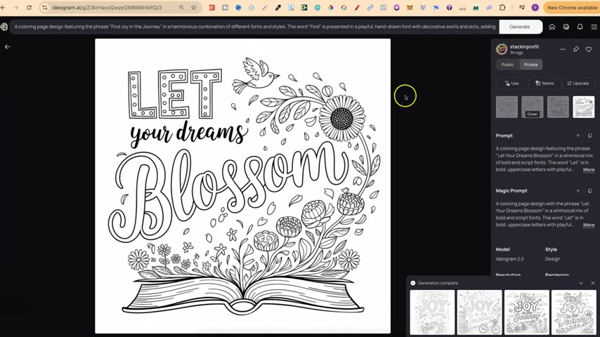Screen dimensions: 600x337
Task: Click the Ideogram logo icon
Action: 4,27
